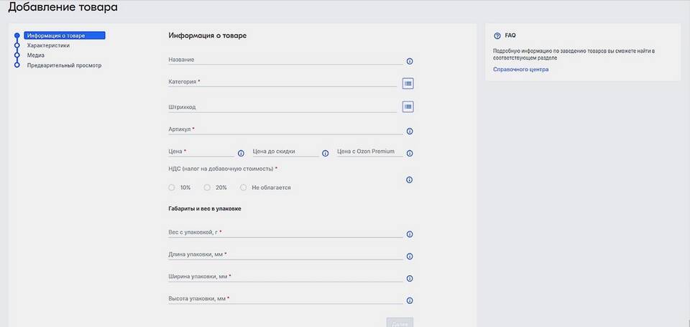Choose the Не облагается tax option
Viewport: 690px width, 327px height.
coord(244,188)
